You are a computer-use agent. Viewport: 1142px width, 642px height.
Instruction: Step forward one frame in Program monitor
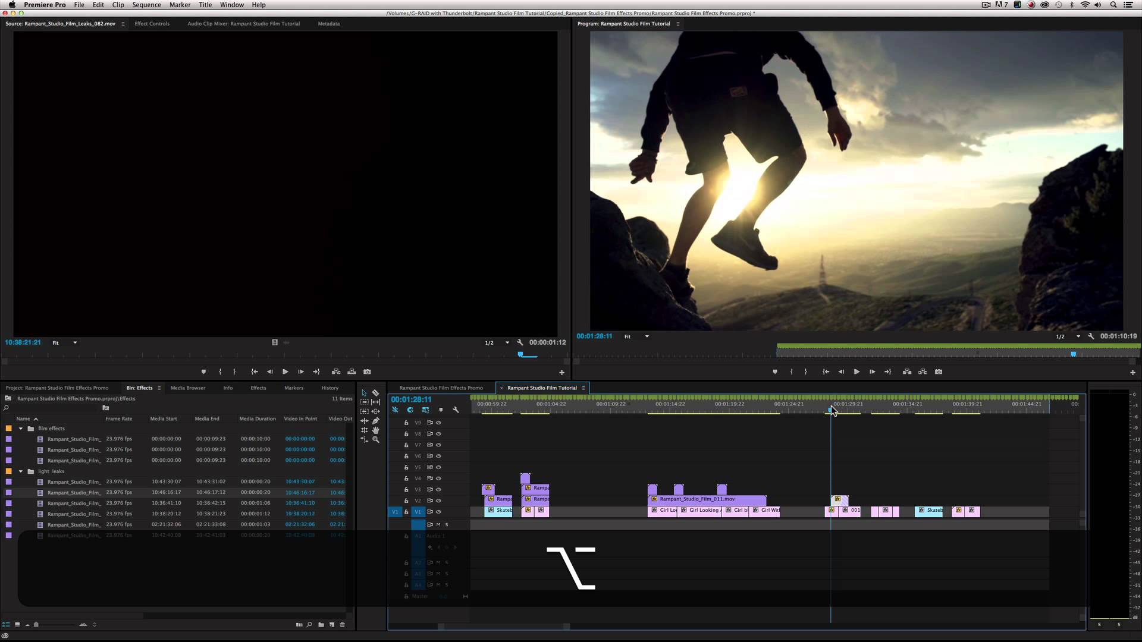(x=872, y=372)
